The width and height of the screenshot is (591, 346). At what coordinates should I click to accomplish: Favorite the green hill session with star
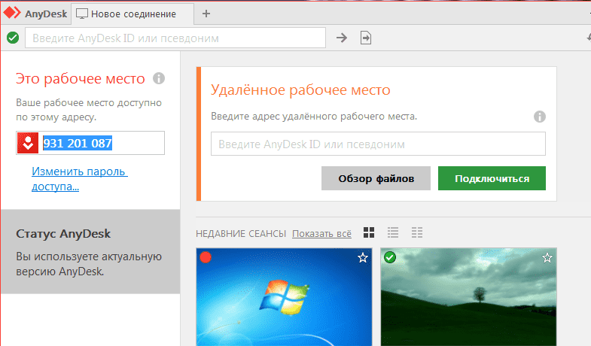547,258
